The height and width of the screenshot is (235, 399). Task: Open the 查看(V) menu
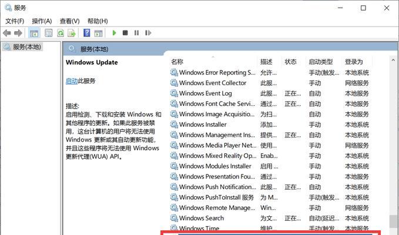[x=70, y=21]
